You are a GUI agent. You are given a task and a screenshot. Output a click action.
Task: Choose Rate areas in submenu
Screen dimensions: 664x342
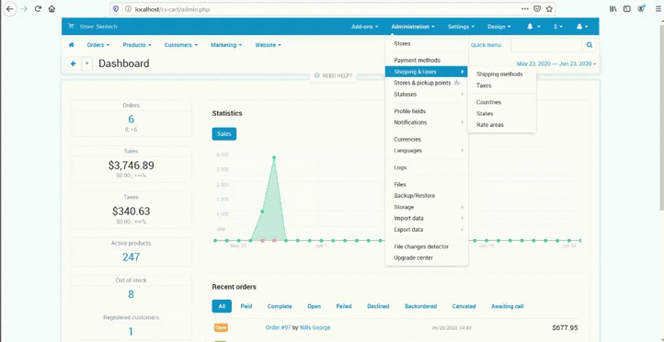490,125
